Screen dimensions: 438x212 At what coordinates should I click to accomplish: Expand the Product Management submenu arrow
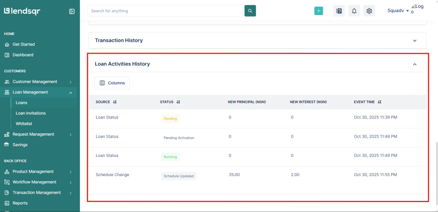coord(71,172)
